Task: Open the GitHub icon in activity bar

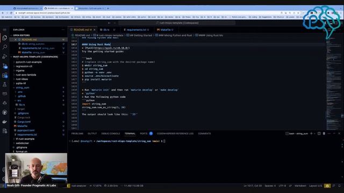Action: click(x=5, y=112)
